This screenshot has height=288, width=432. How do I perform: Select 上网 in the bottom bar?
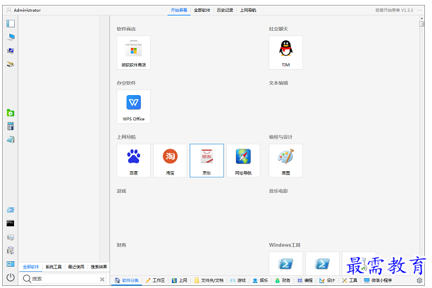180,280
